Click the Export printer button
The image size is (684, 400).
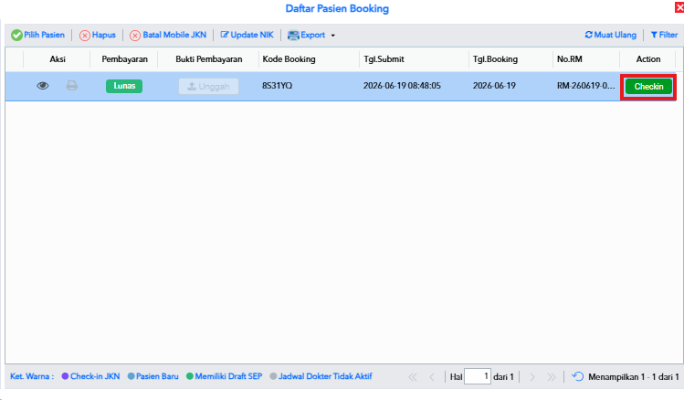click(306, 35)
